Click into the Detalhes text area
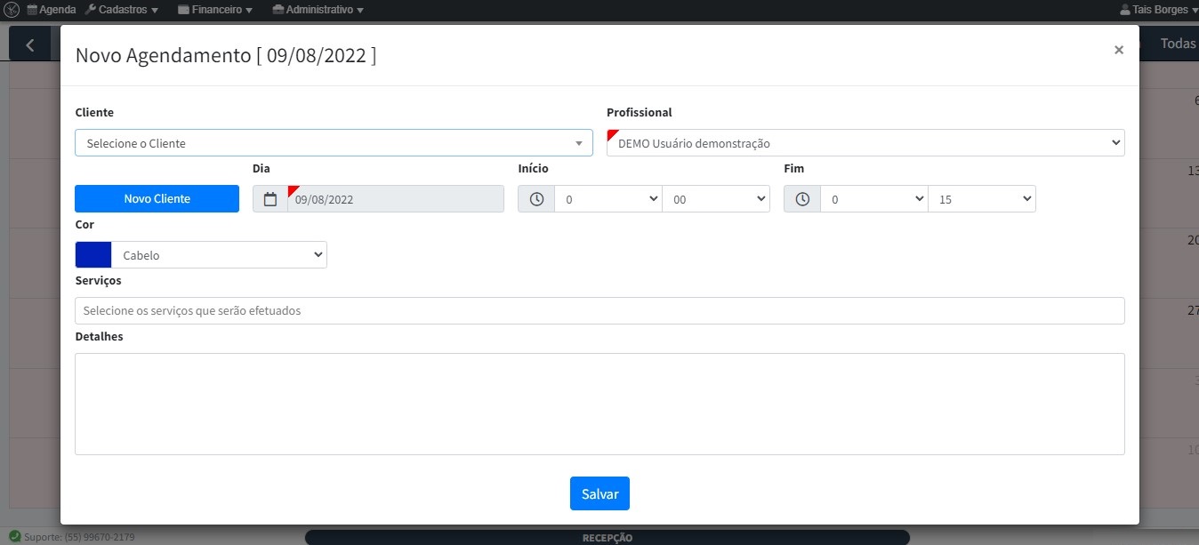 point(599,404)
